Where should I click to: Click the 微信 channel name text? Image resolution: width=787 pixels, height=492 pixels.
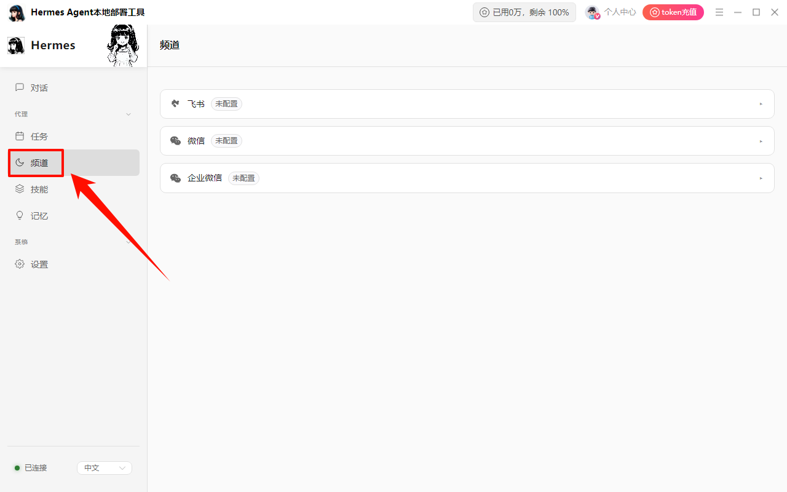(x=196, y=141)
